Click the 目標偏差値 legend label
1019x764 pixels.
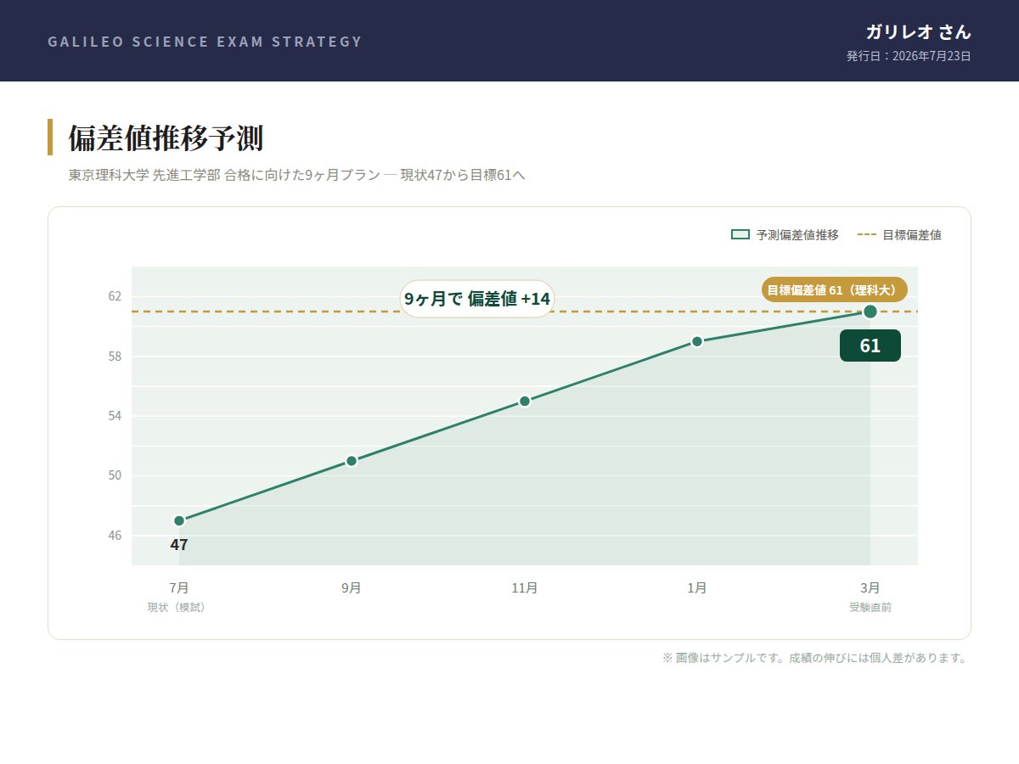[912, 235]
